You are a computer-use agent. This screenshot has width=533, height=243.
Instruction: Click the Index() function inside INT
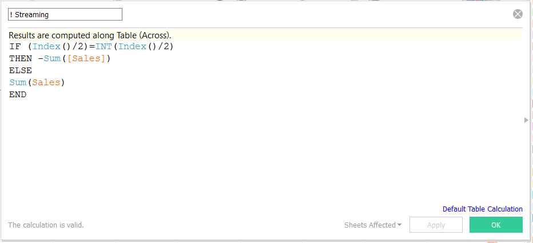(x=132, y=47)
